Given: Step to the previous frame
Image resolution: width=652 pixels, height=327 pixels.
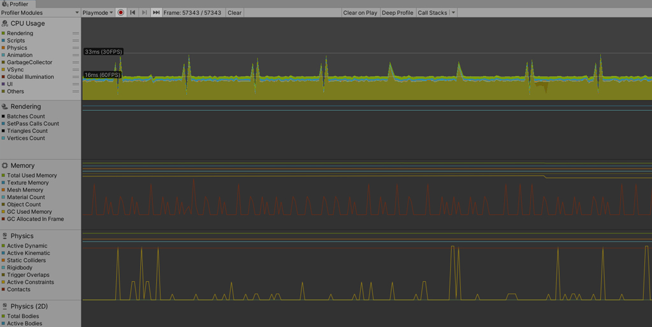Looking at the screenshot, I should 133,13.
